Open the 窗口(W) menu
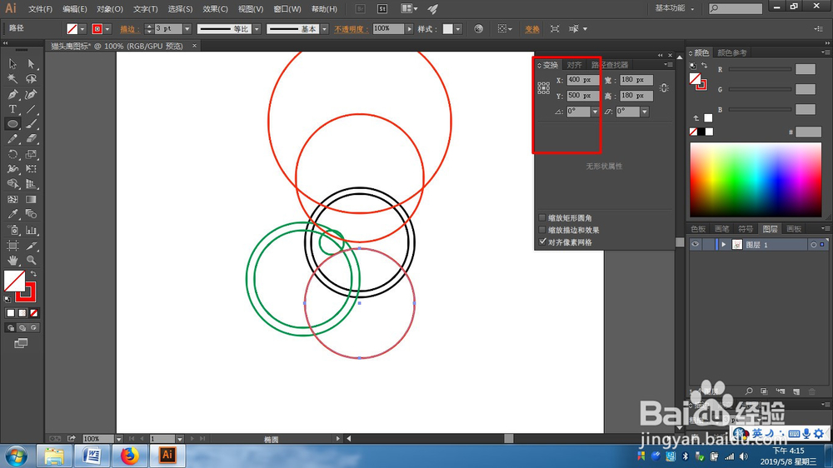The width and height of the screenshot is (833, 468). coord(287,9)
